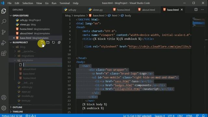
Task: Change CRLF end of line sequence
Action: (x=180, y=116)
